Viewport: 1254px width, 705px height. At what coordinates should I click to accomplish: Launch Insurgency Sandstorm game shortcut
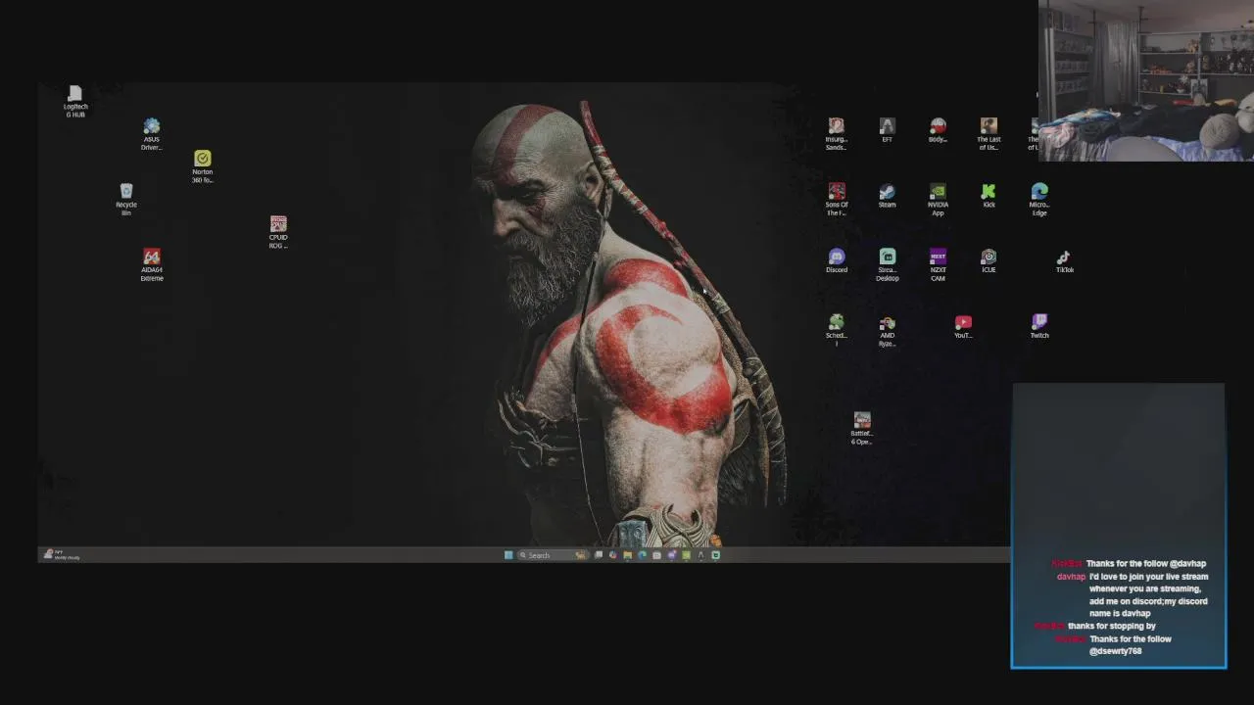[x=836, y=134]
